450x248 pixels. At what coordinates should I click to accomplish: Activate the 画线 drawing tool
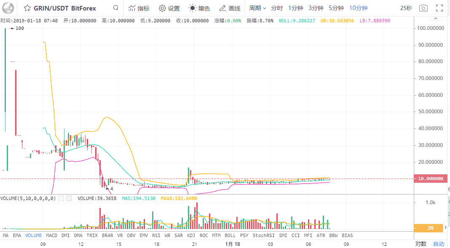tap(230, 8)
